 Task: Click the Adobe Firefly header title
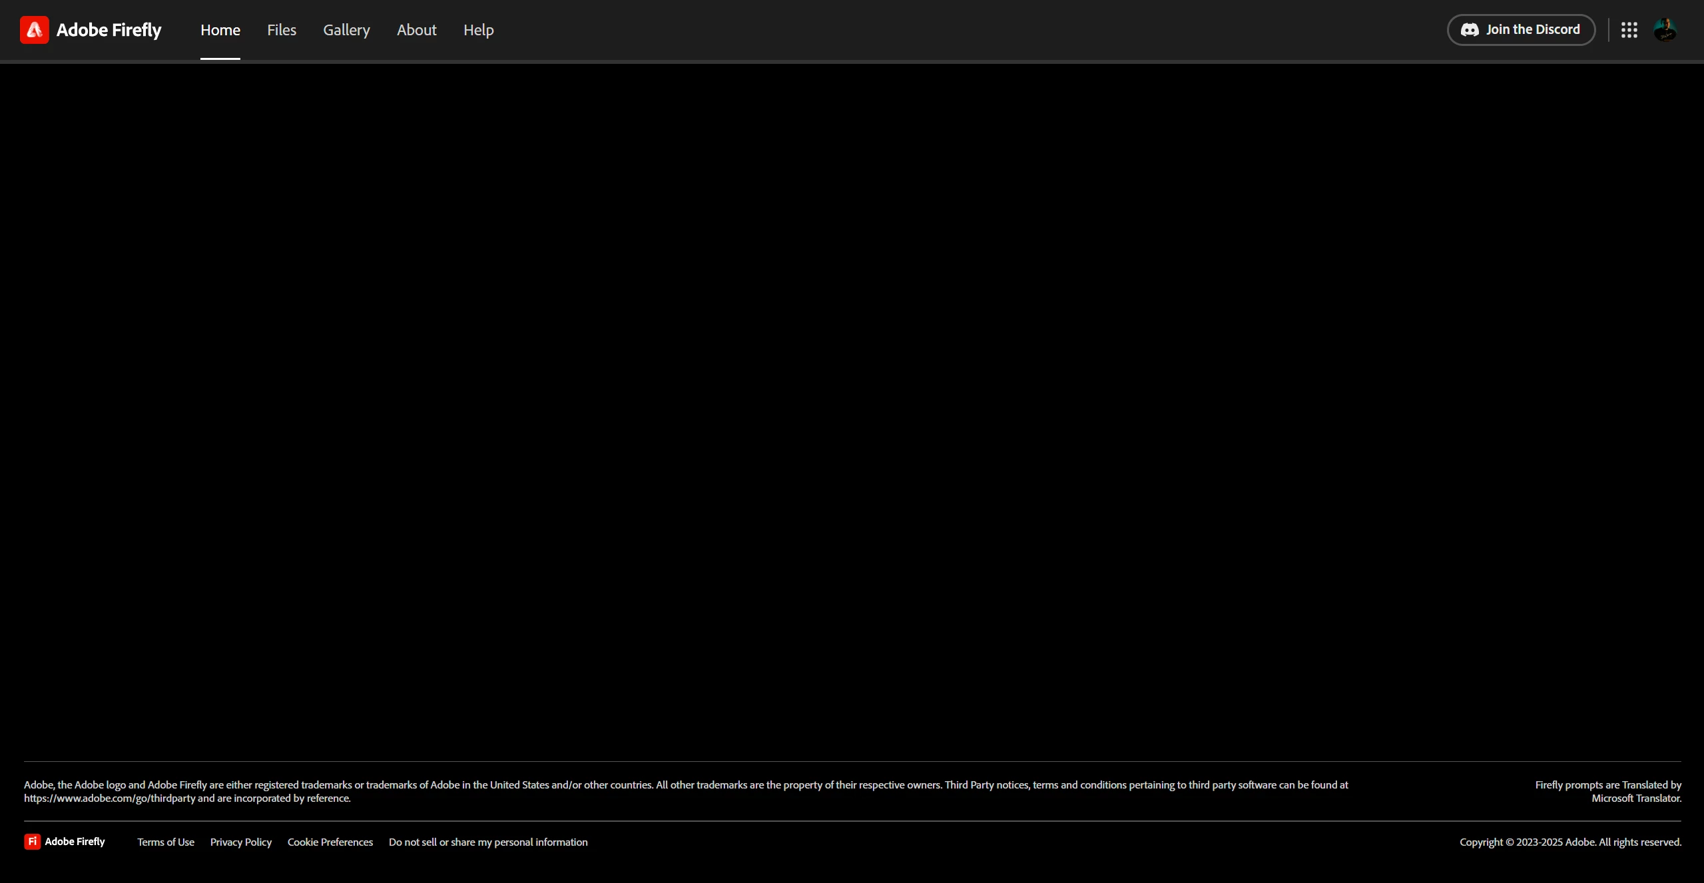[109, 30]
